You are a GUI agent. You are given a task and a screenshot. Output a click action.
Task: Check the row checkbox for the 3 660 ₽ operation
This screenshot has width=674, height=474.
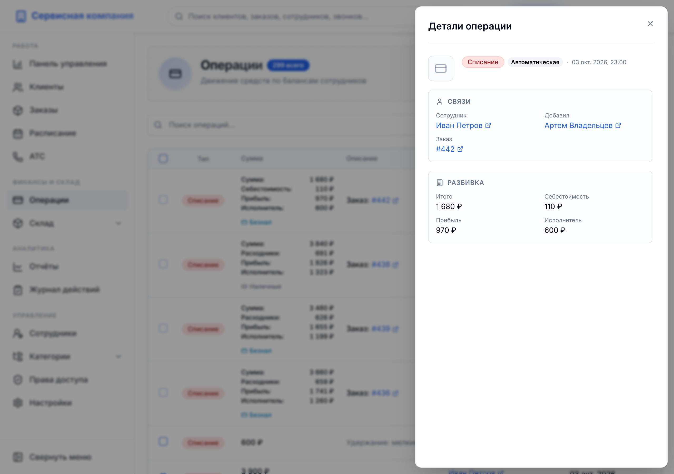tap(163, 392)
